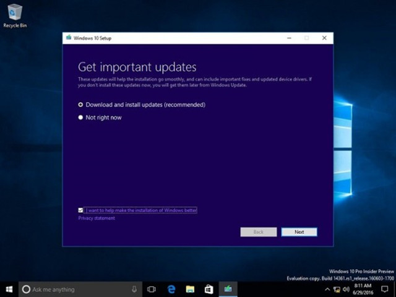Open the Windows Store taskbar icon
Image resolution: width=396 pixels, height=297 pixels.
(209, 289)
